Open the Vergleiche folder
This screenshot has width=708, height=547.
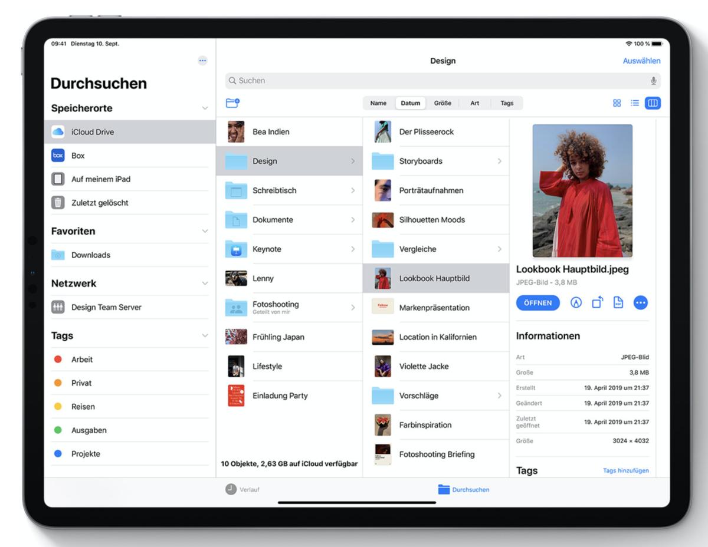point(436,249)
